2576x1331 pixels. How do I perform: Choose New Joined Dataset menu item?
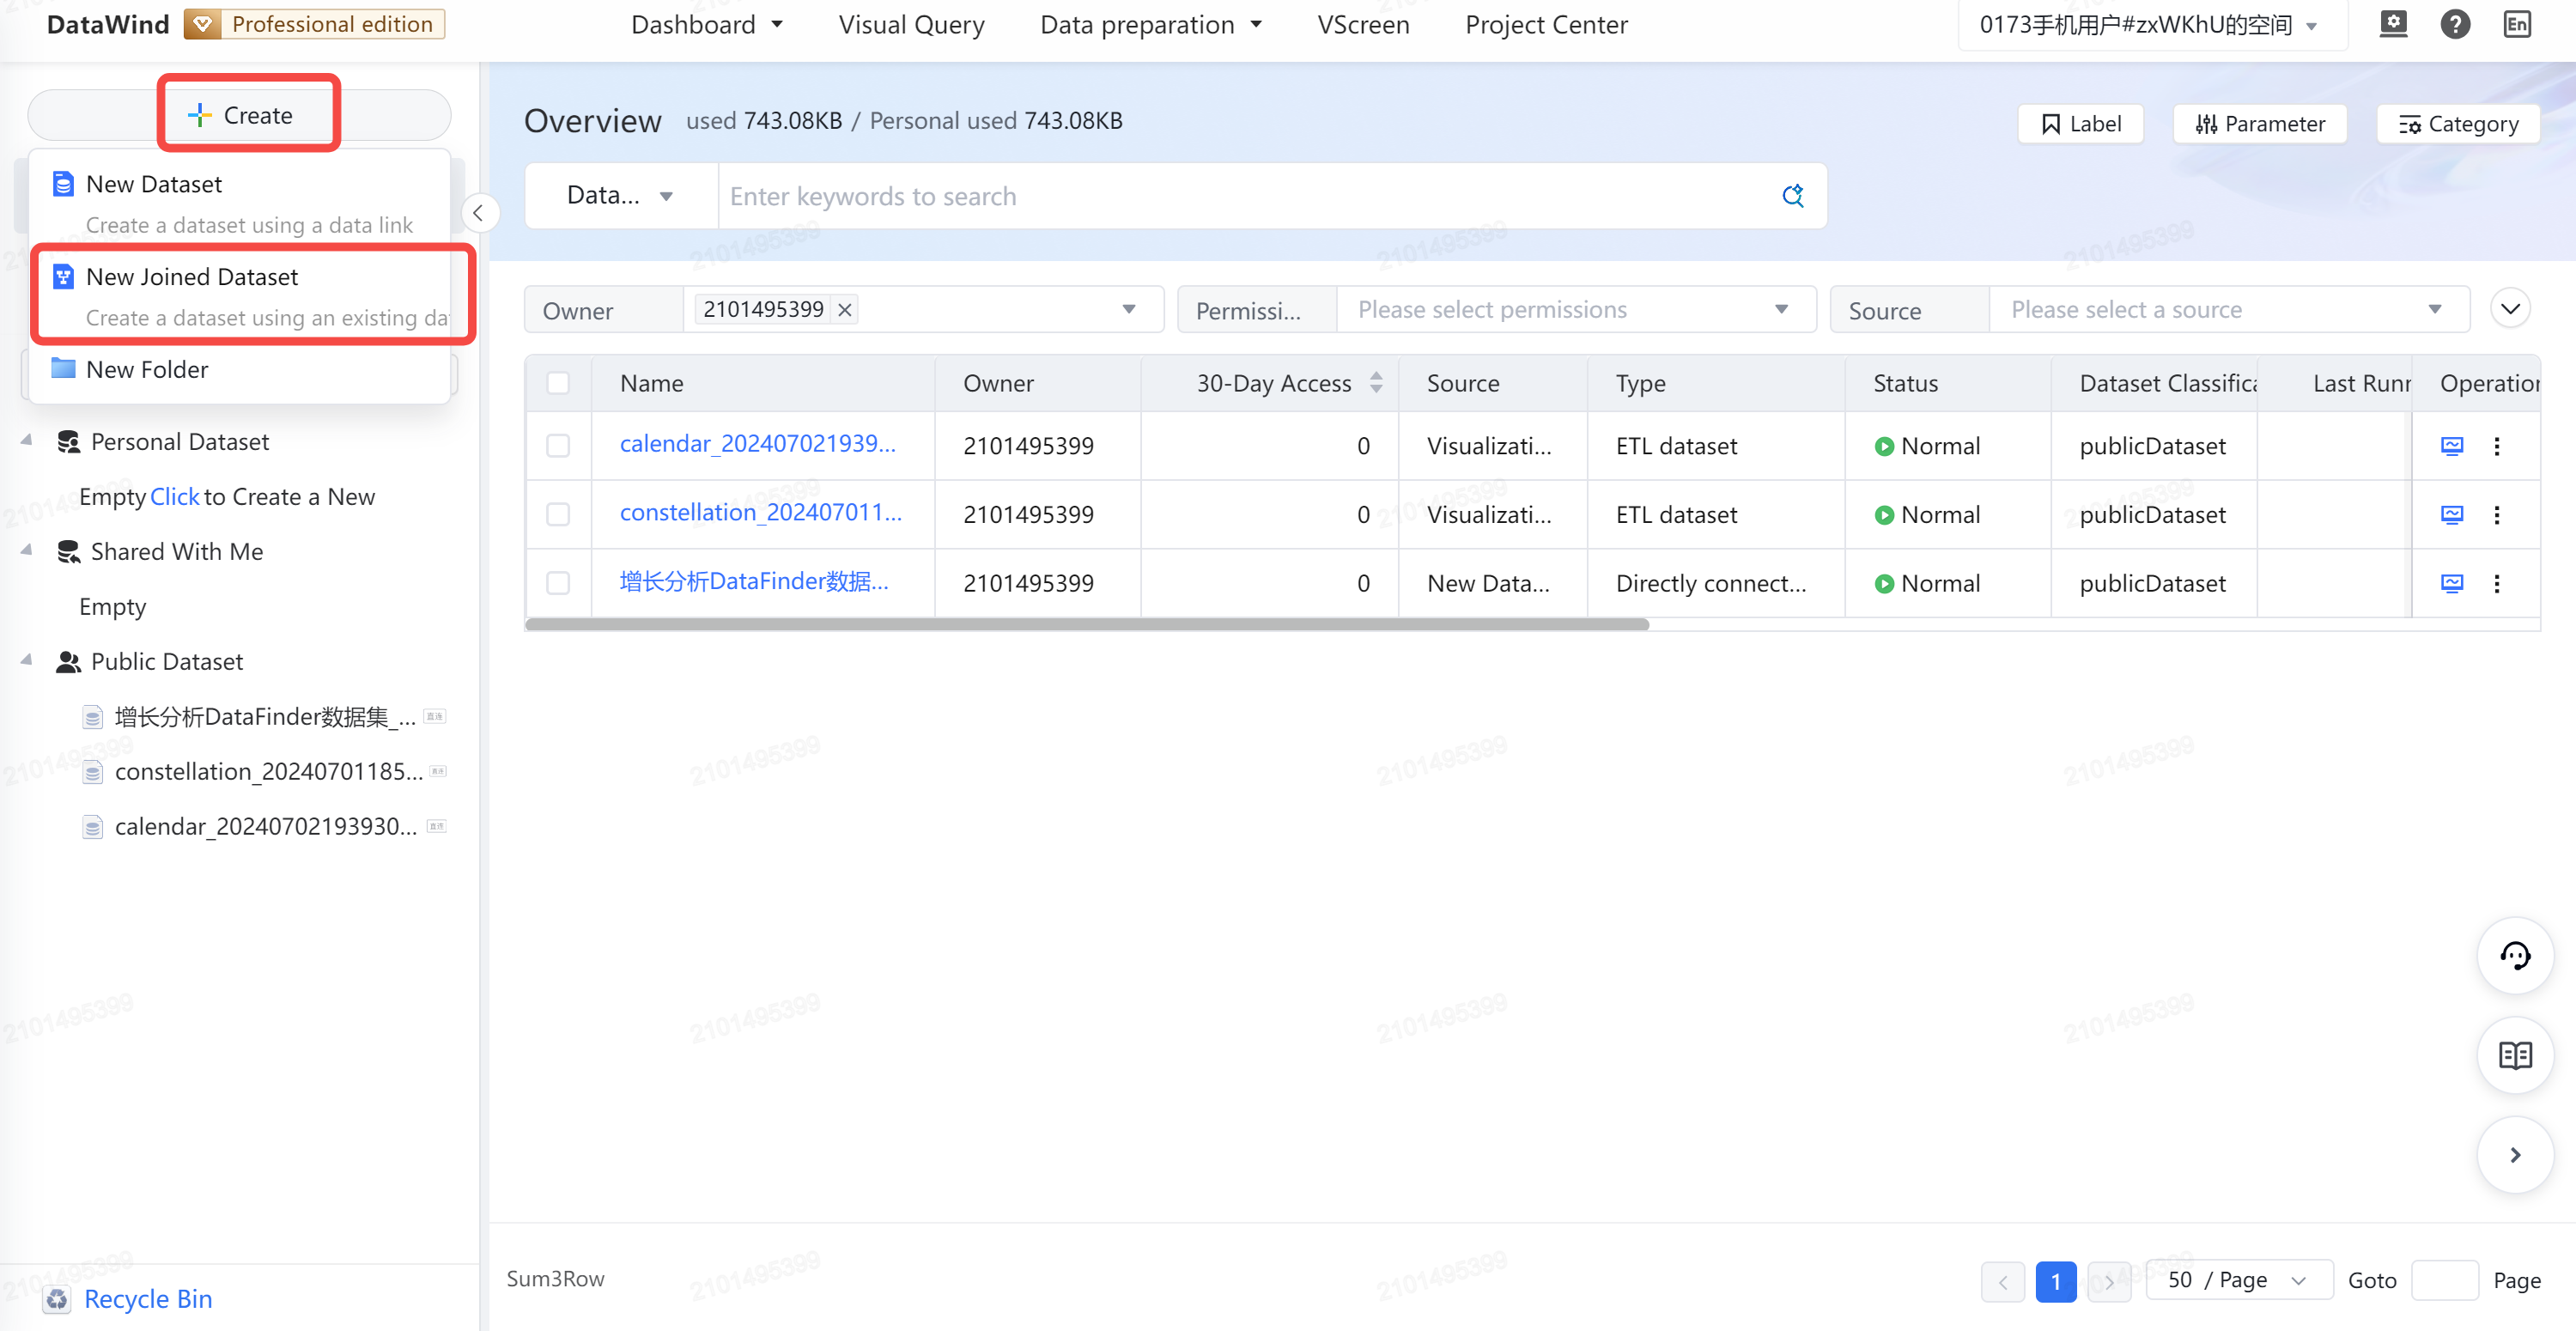[240, 296]
